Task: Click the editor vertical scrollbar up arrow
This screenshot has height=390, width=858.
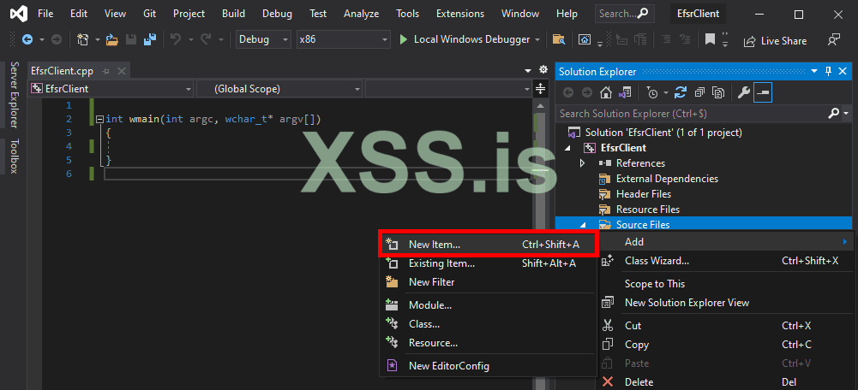Action: 540,105
